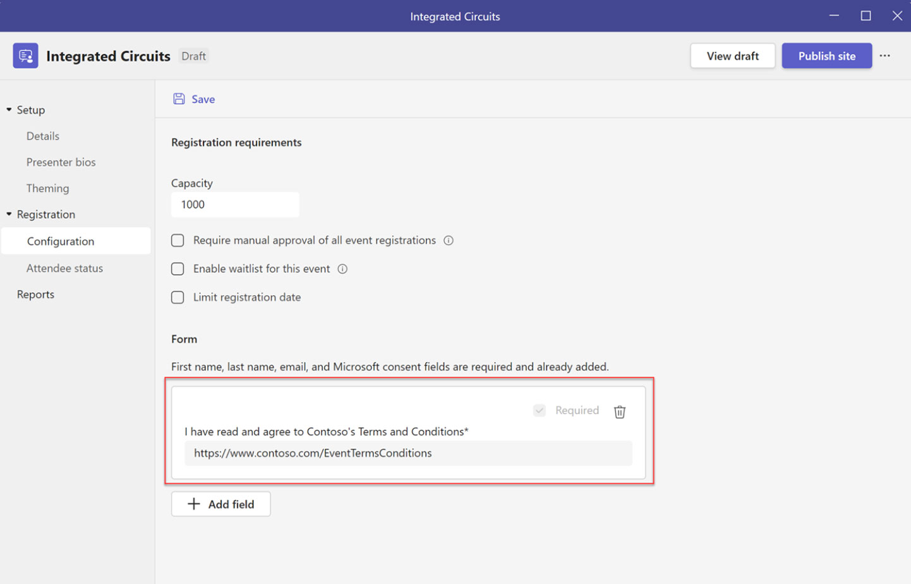Click the Draft status badge
The height and width of the screenshot is (584, 911).
193,56
